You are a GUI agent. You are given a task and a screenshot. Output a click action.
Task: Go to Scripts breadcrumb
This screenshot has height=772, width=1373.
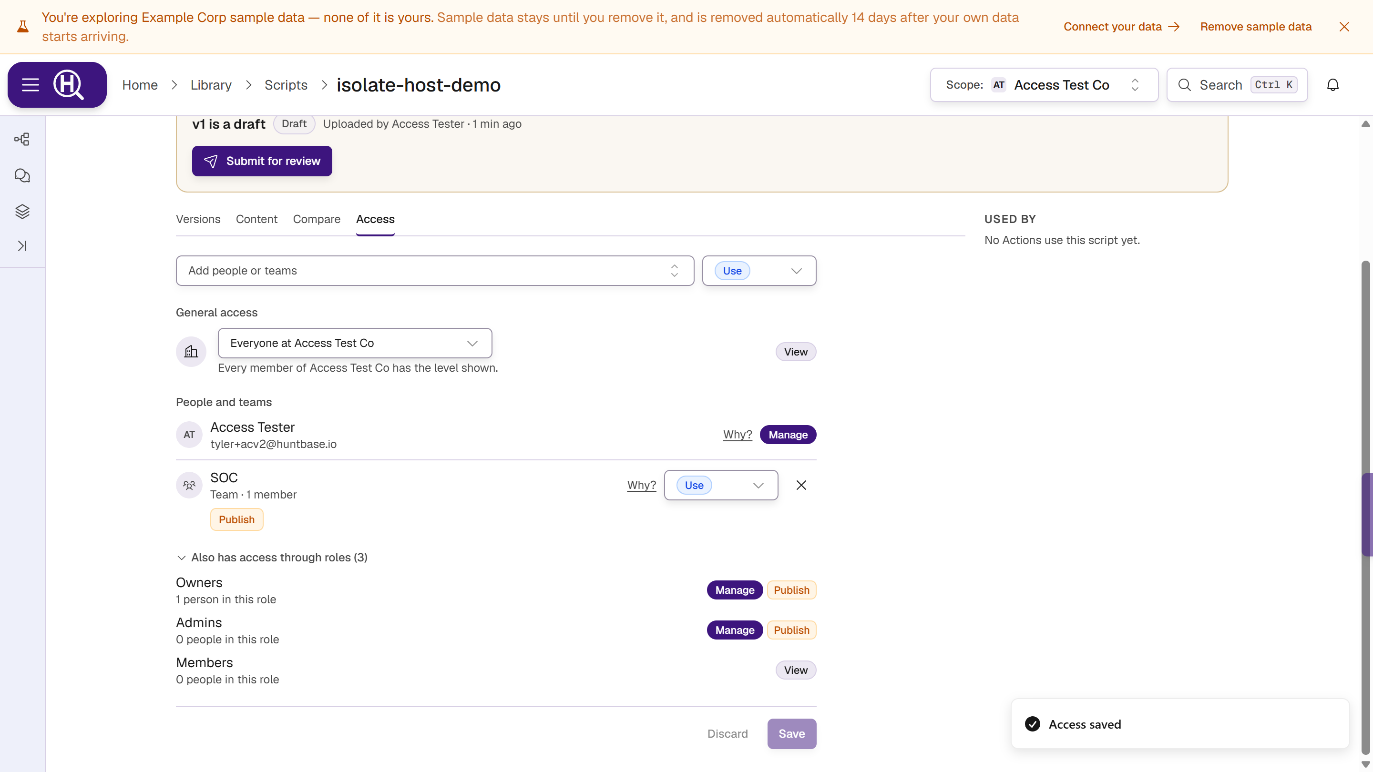[286, 85]
